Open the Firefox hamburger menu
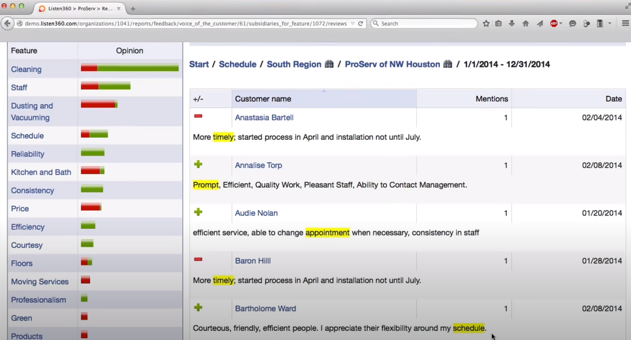 [x=625, y=24]
